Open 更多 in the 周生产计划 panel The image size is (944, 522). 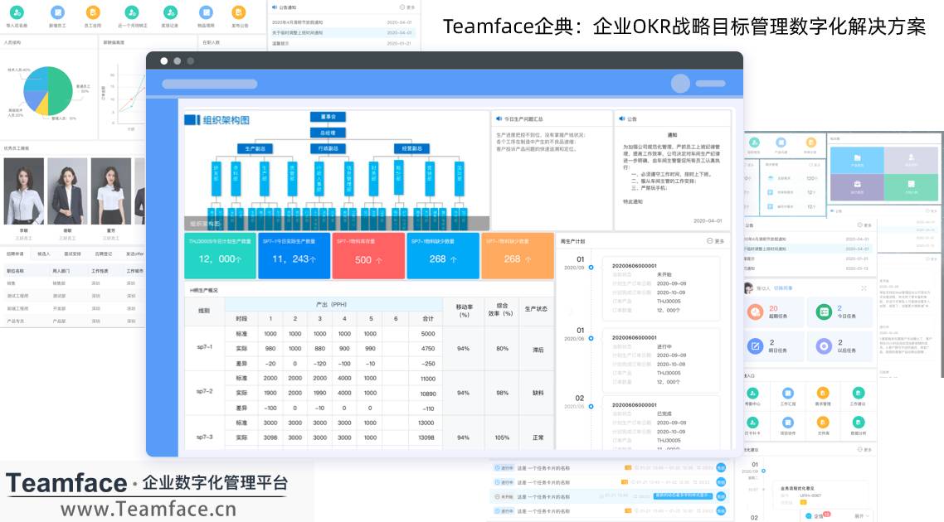coord(716,241)
